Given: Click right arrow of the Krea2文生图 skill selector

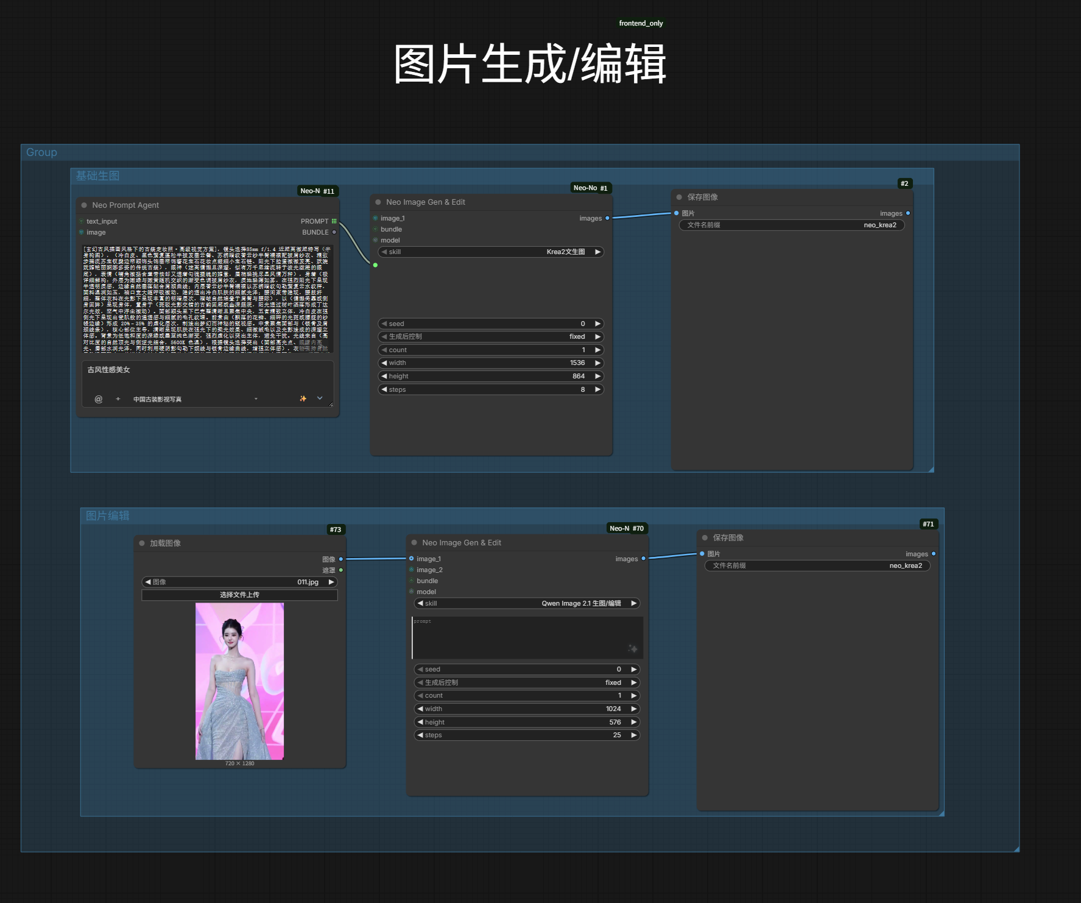Looking at the screenshot, I should 598,252.
